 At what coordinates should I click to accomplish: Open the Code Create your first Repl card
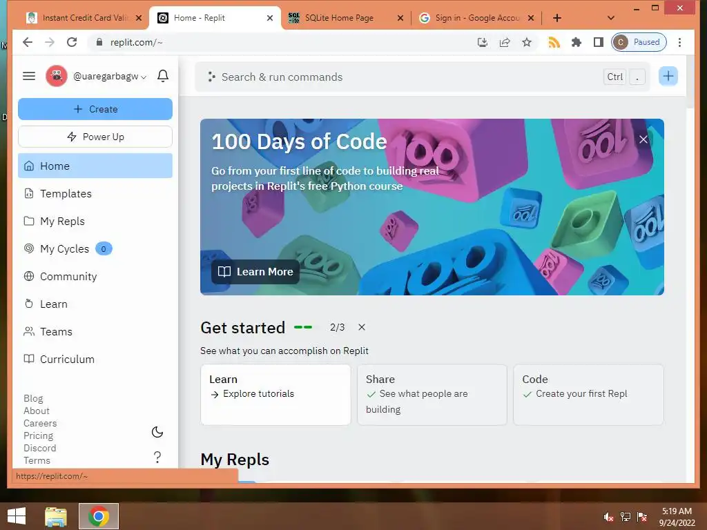point(588,395)
